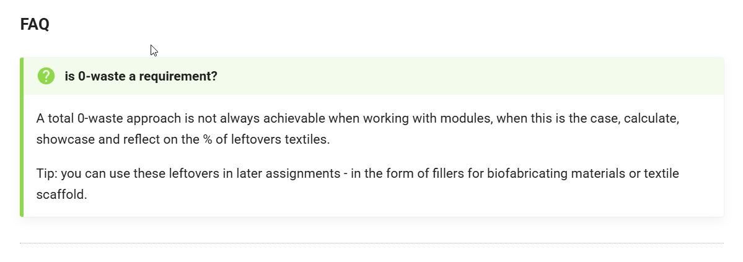Click the word "Tip:" in the answer
The image size is (743, 262).
[x=47, y=174]
